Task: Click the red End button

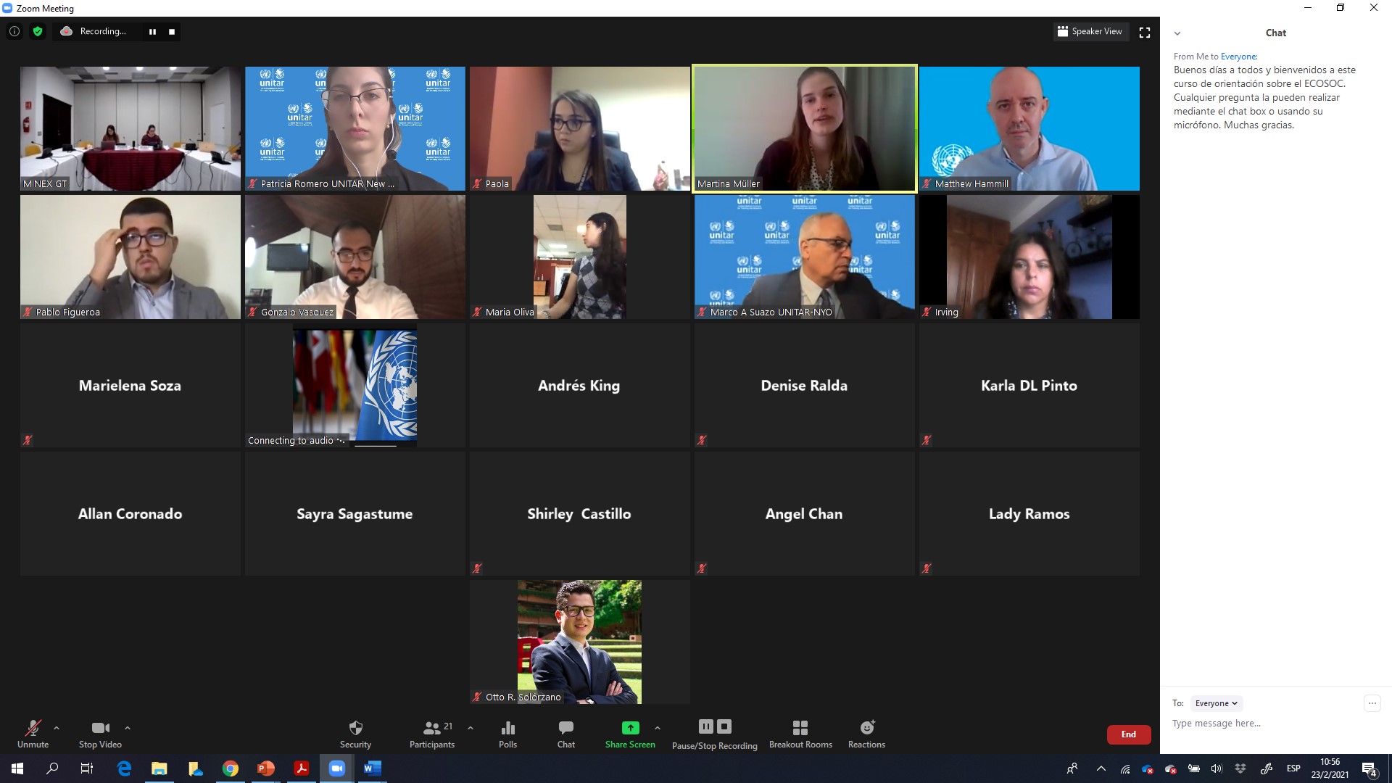Action: click(1128, 734)
